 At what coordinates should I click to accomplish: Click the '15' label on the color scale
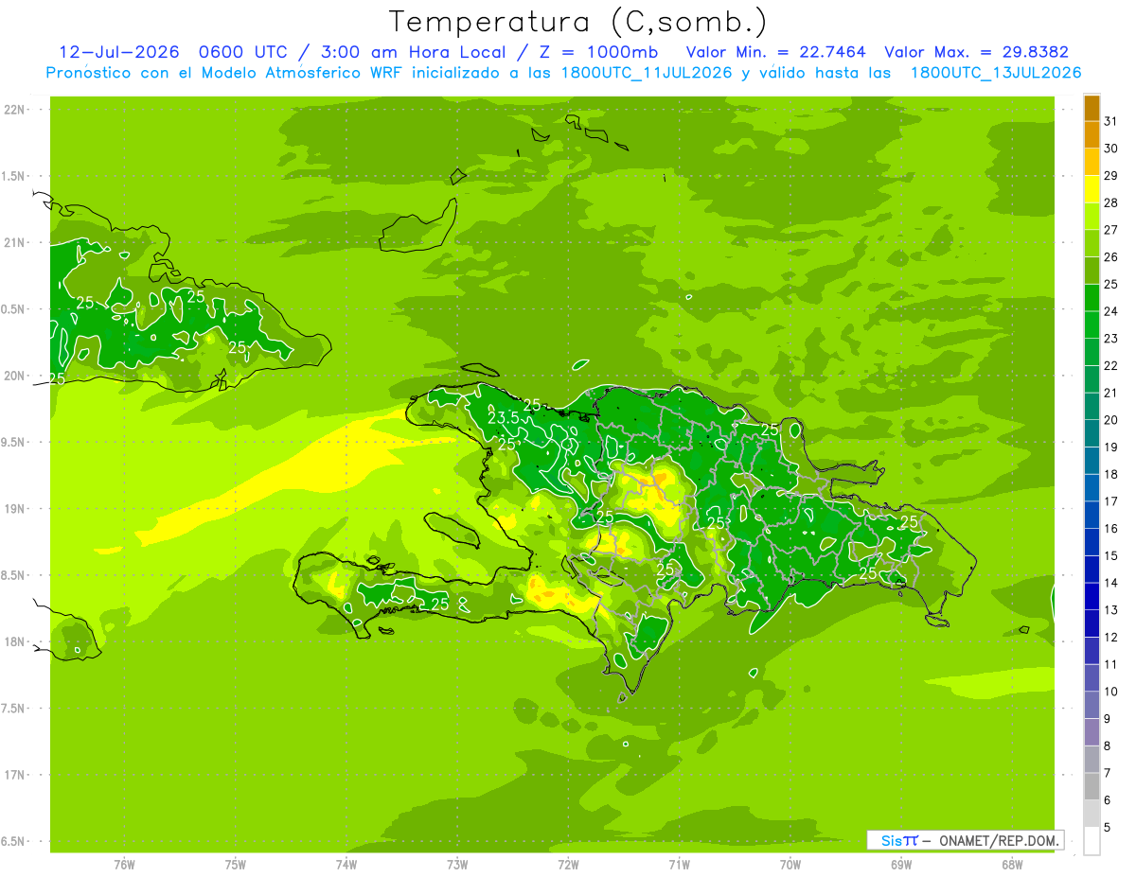point(1111,555)
